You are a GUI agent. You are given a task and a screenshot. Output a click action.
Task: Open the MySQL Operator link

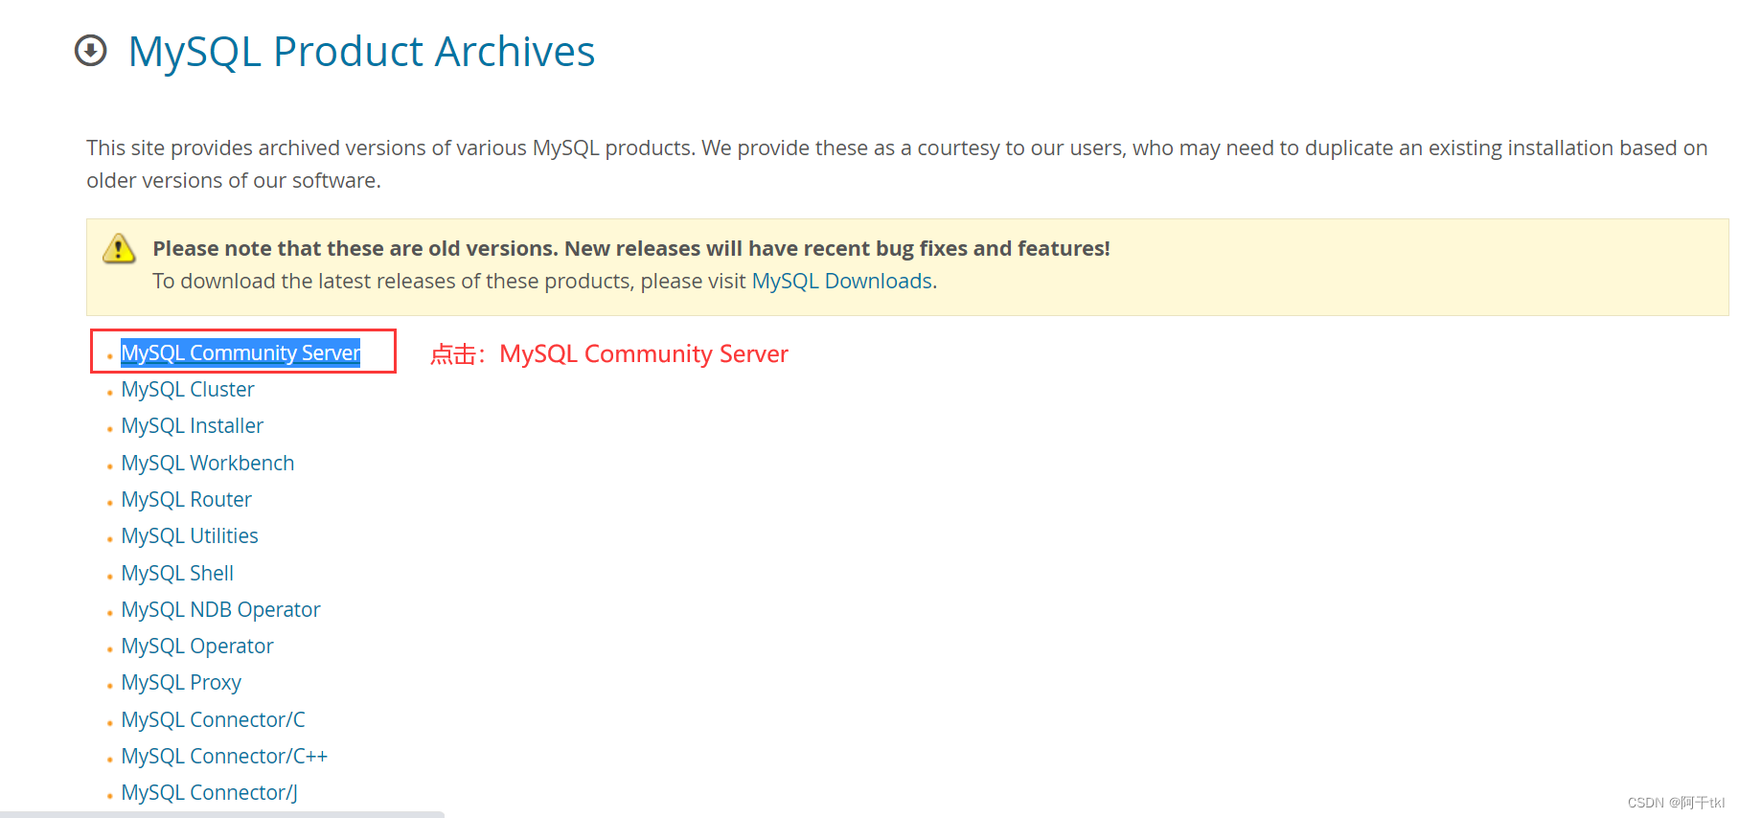point(197,647)
